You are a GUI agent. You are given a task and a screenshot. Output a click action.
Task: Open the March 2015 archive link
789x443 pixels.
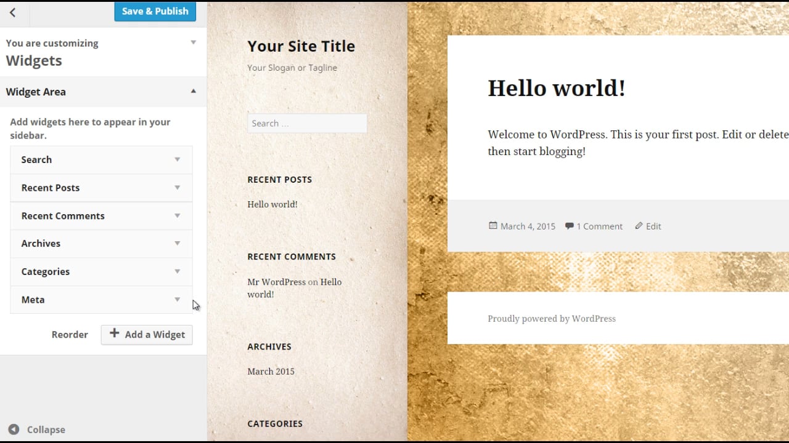tap(271, 371)
